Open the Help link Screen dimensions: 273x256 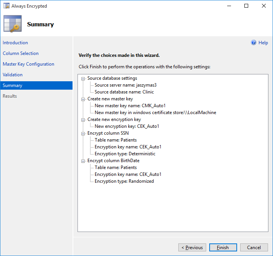pos(263,43)
